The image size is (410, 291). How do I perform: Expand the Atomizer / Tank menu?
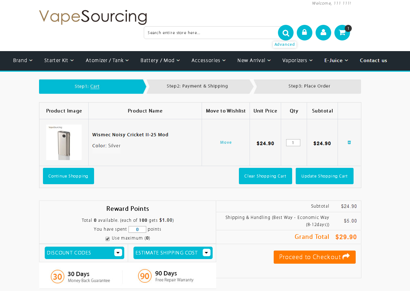click(x=107, y=60)
